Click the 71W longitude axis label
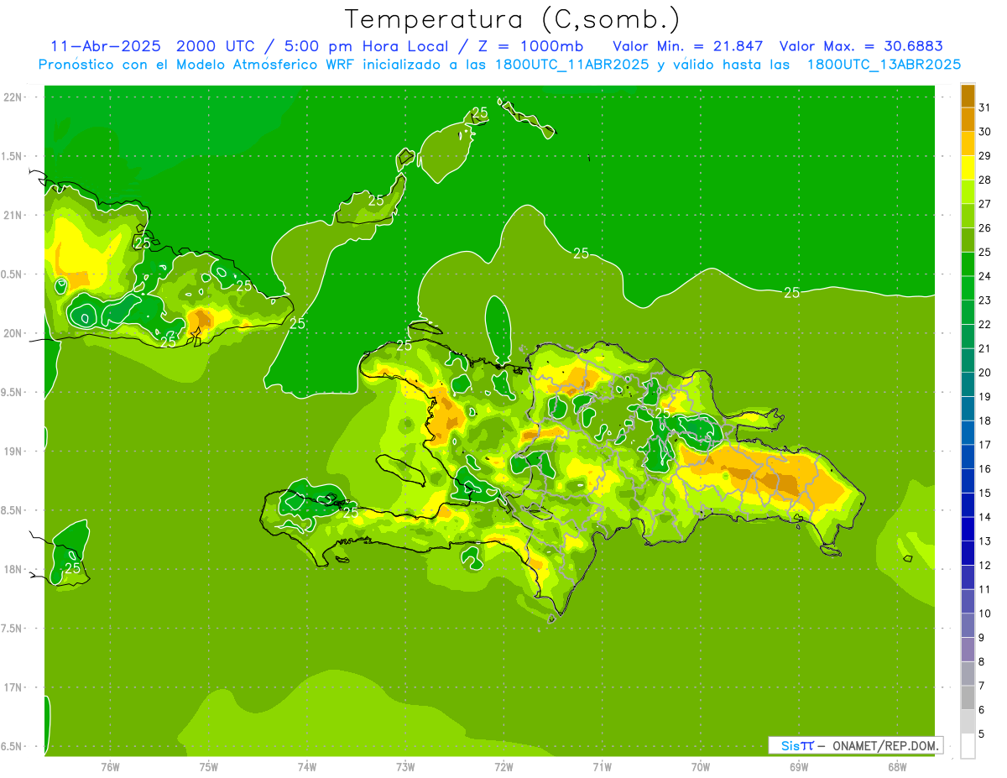This screenshot has width=1007, height=778. coord(602,766)
